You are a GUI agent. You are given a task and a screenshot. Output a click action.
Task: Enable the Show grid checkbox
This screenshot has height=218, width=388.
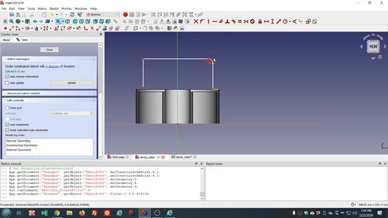pyautogui.click(x=7, y=108)
